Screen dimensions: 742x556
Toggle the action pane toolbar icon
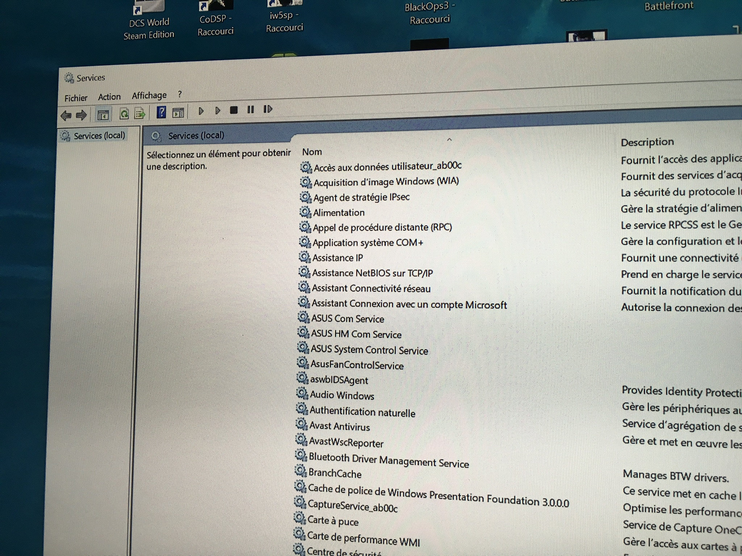click(178, 113)
